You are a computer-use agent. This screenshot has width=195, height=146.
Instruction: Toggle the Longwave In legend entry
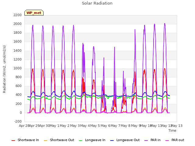pyautogui.click(x=92, y=140)
